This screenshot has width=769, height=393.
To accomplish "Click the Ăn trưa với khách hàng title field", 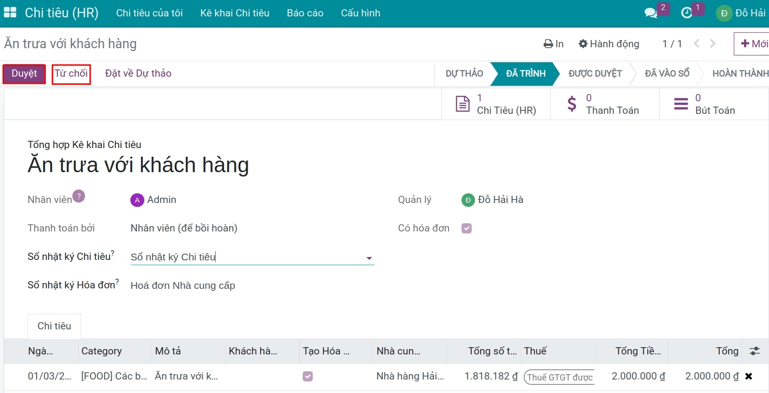I will click(x=138, y=165).
